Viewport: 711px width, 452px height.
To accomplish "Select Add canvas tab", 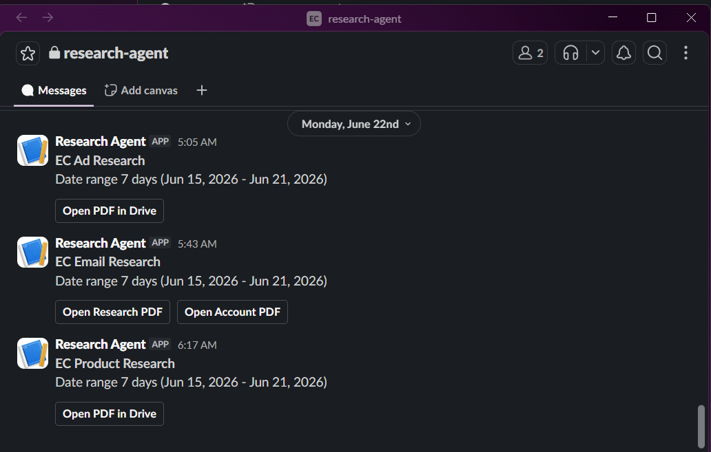I will point(141,90).
